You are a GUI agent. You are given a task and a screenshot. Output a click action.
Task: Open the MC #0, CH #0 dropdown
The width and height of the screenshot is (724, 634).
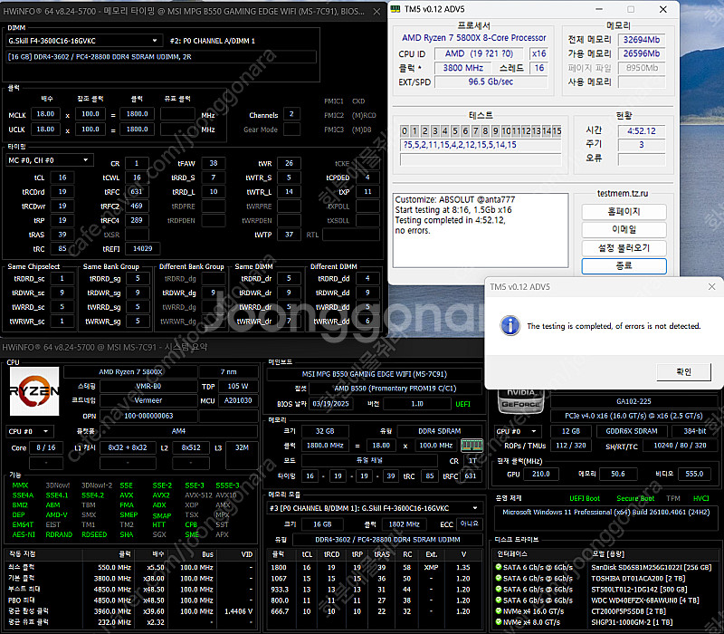click(x=50, y=160)
